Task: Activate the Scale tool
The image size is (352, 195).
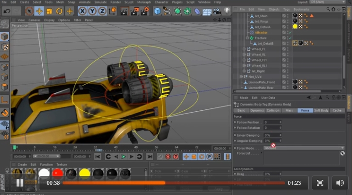Action: click(x=49, y=11)
